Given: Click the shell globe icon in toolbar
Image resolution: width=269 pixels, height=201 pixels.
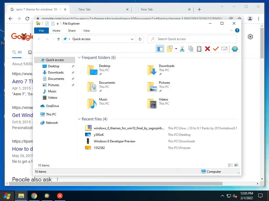Looking at the screenshot, I should point(235,49).
